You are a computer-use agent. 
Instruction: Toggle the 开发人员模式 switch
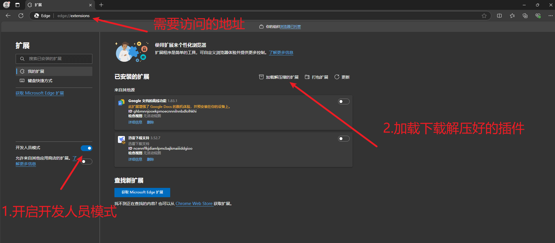click(87, 148)
